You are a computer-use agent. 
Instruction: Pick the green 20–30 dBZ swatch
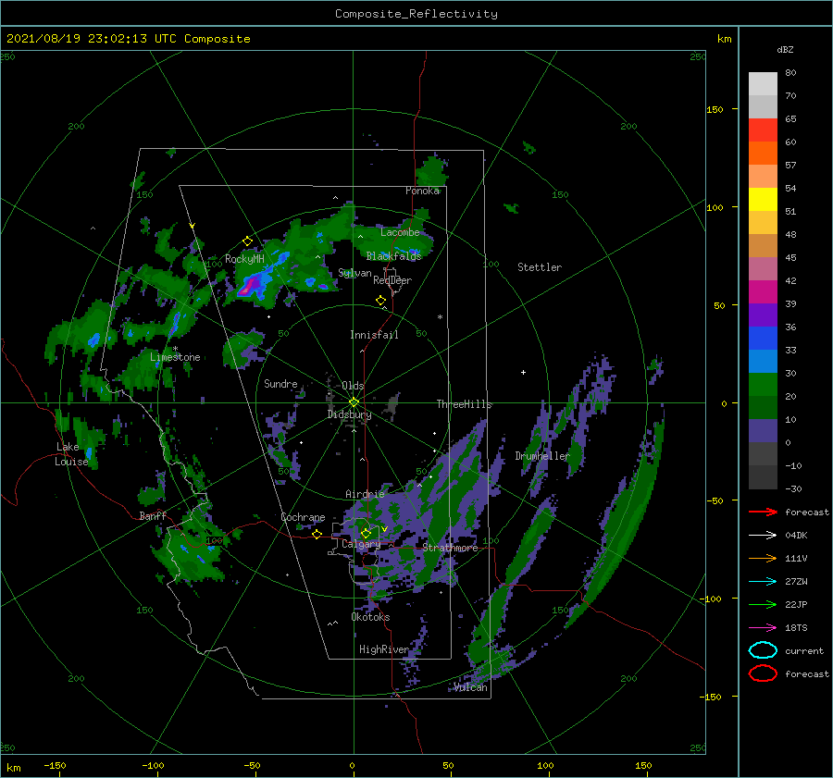763,384
